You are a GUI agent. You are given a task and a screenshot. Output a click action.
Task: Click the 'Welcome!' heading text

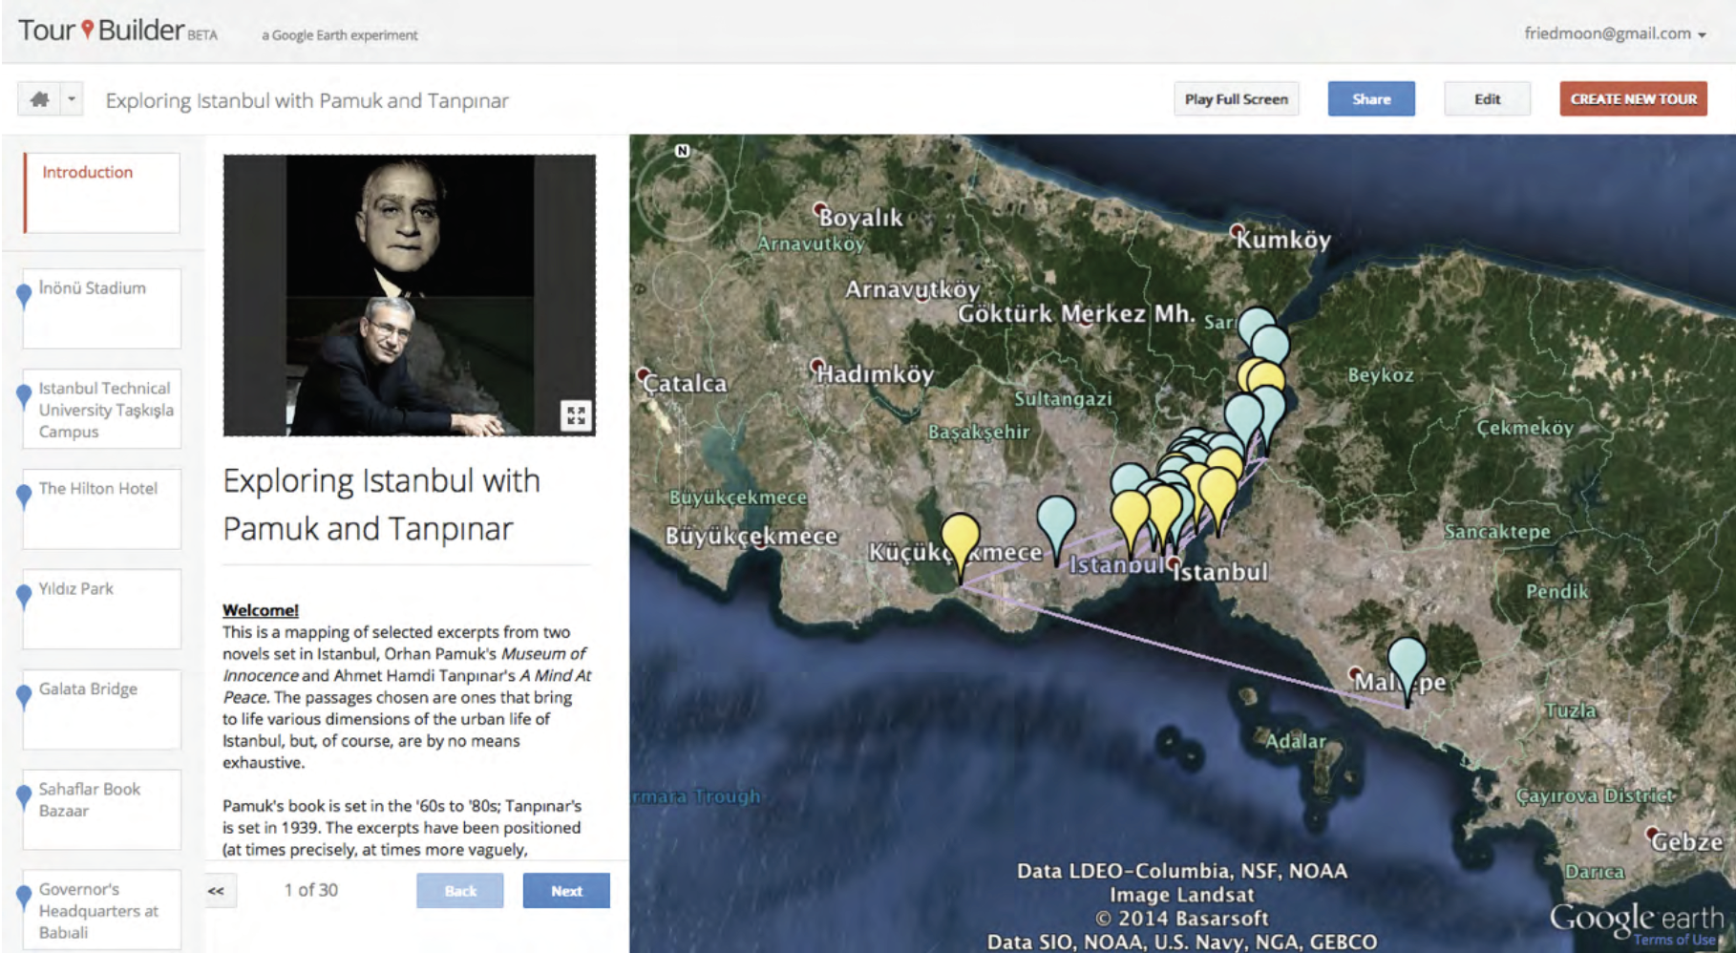[261, 610]
